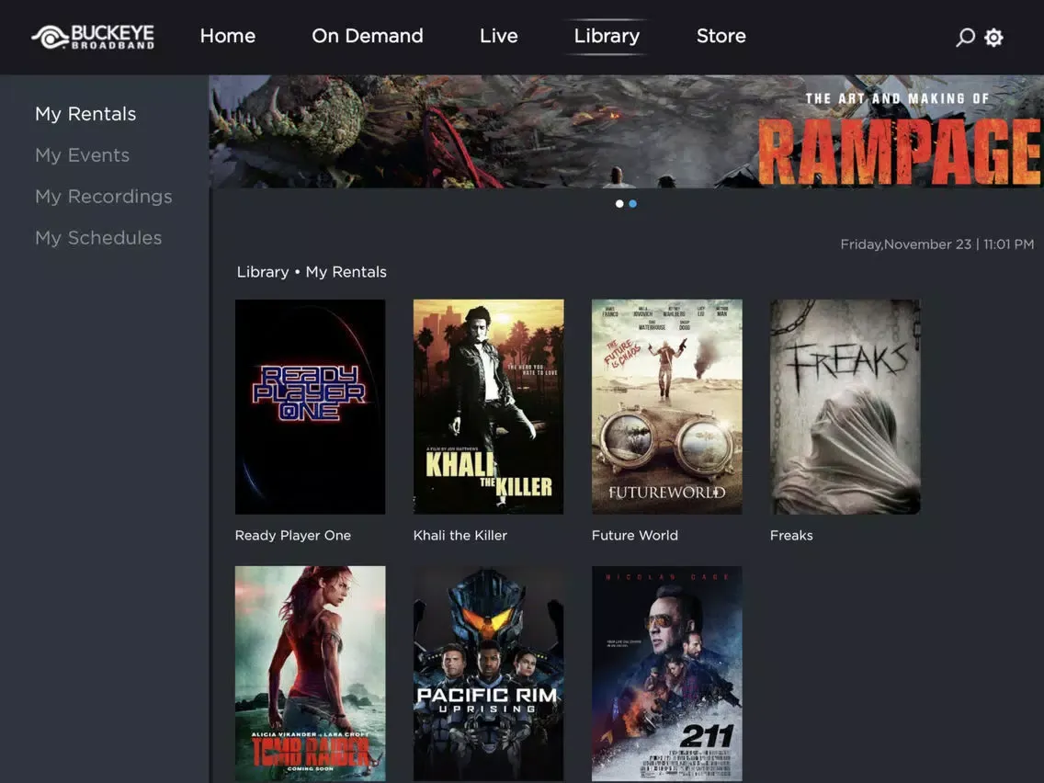The height and width of the screenshot is (783, 1044).
Task: Open My Schedules in the sidebar
Action: point(98,238)
